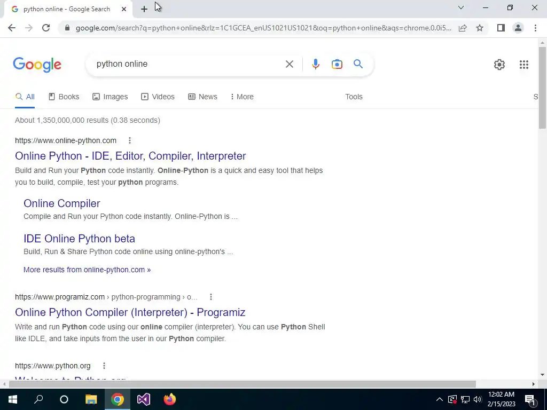Click the horizontal scrollbar thumb
547x410 pixels.
pyautogui.click(x=243, y=384)
